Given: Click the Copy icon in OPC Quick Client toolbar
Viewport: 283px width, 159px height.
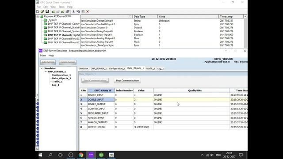Looking at the screenshot, I should pyautogui.click(x=78, y=11).
